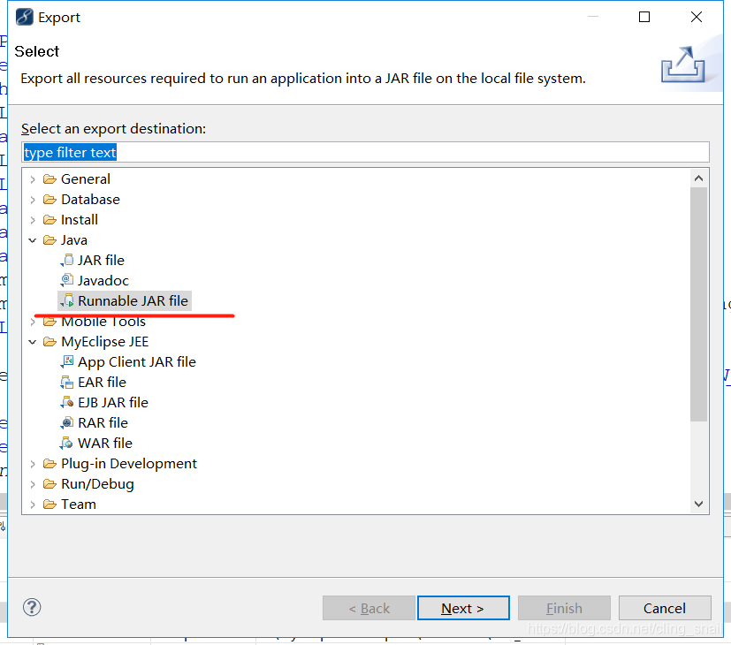Click the Next button
The width and height of the screenshot is (731, 645).
[x=463, y=608]
